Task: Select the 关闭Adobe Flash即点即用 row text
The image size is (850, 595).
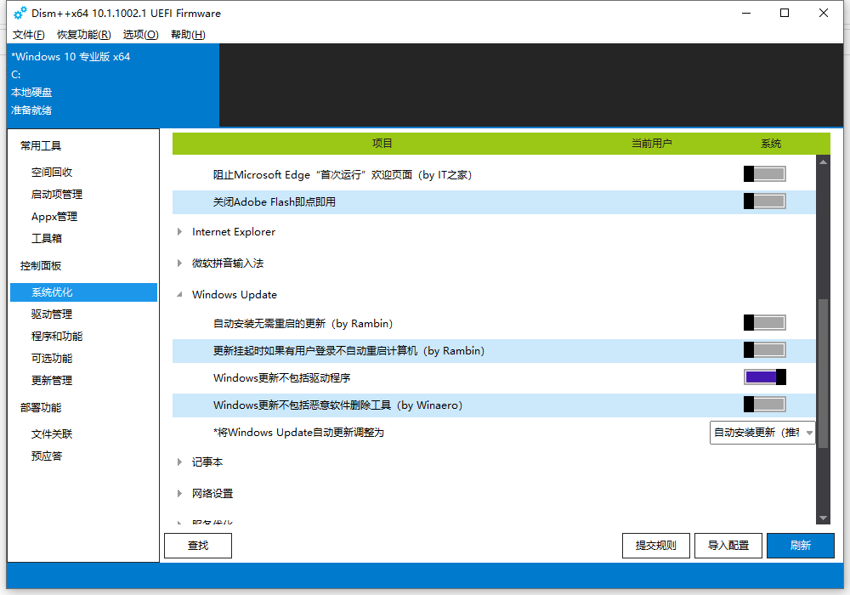Action: 275,201
